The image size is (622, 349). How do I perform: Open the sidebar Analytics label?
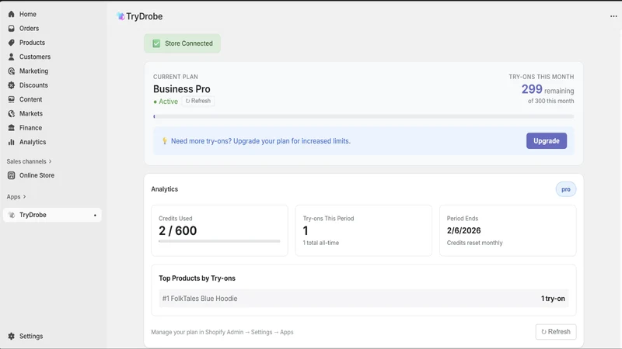(33, 142)
